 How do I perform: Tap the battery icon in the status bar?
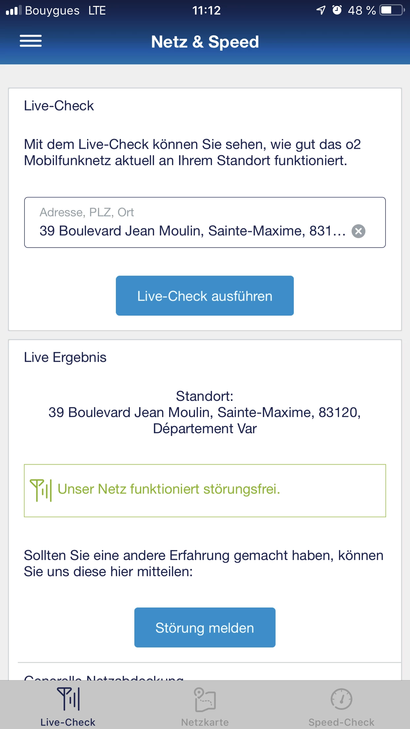[x=392, y=10]
